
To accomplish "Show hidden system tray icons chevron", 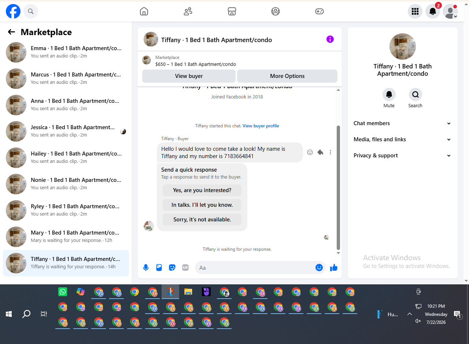I will click(x=410, y=314).
